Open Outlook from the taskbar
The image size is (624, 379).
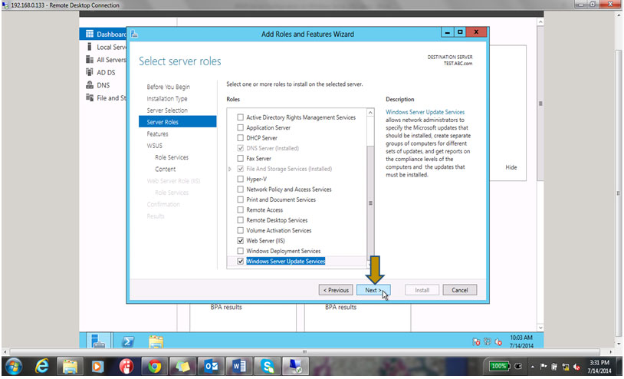coord(211,366)
